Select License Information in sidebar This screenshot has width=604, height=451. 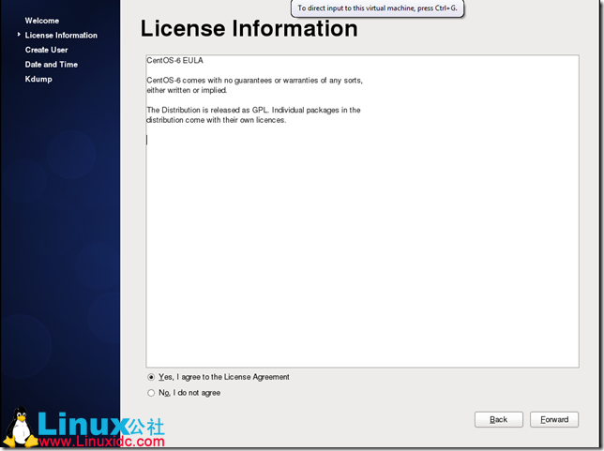point(61,36)
